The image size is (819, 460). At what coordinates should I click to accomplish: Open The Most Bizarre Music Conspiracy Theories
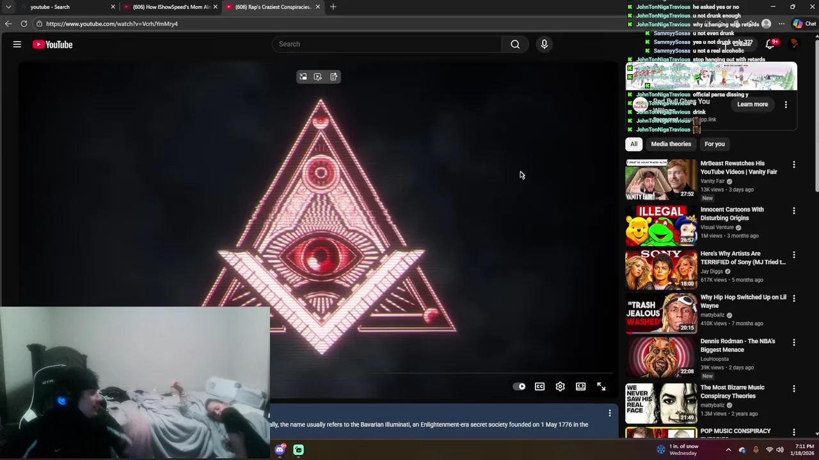[732, 392]
